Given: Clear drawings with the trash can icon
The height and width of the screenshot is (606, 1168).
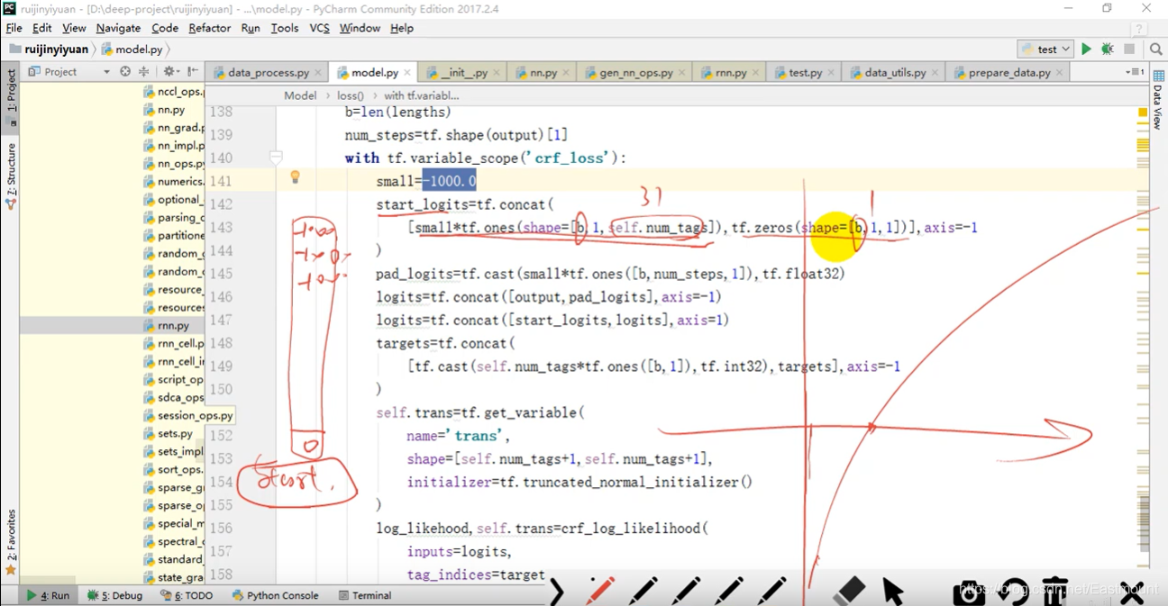Looking at the screenshot, I should 1054,591.
